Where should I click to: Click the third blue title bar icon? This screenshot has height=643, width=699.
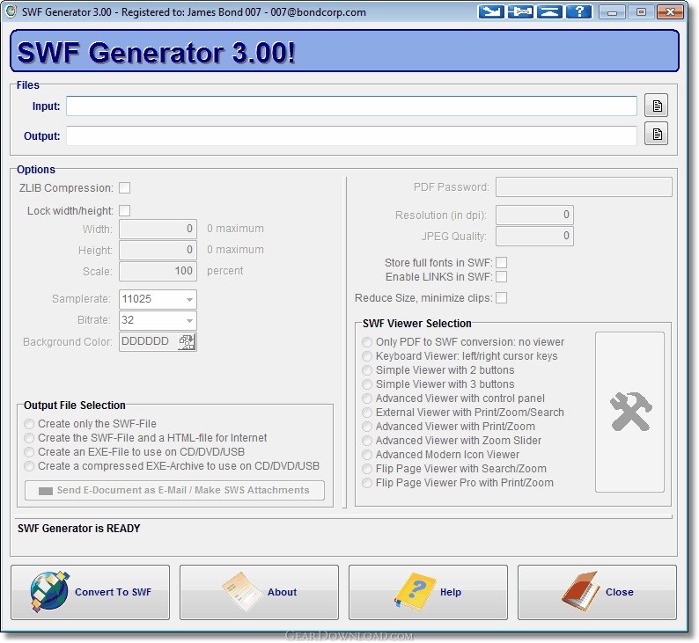pyautogui.click(x=549, y=12)
